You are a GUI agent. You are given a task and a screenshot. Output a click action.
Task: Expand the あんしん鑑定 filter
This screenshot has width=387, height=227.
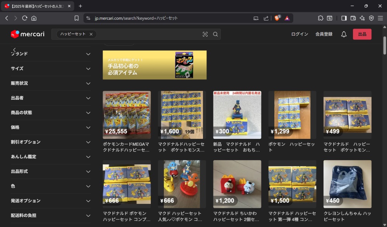click(x=51, y=157)
